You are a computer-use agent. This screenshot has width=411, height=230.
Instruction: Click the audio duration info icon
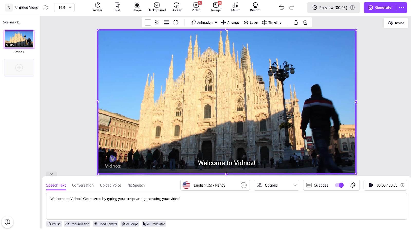pyautogui.click(x=402, y=185)
